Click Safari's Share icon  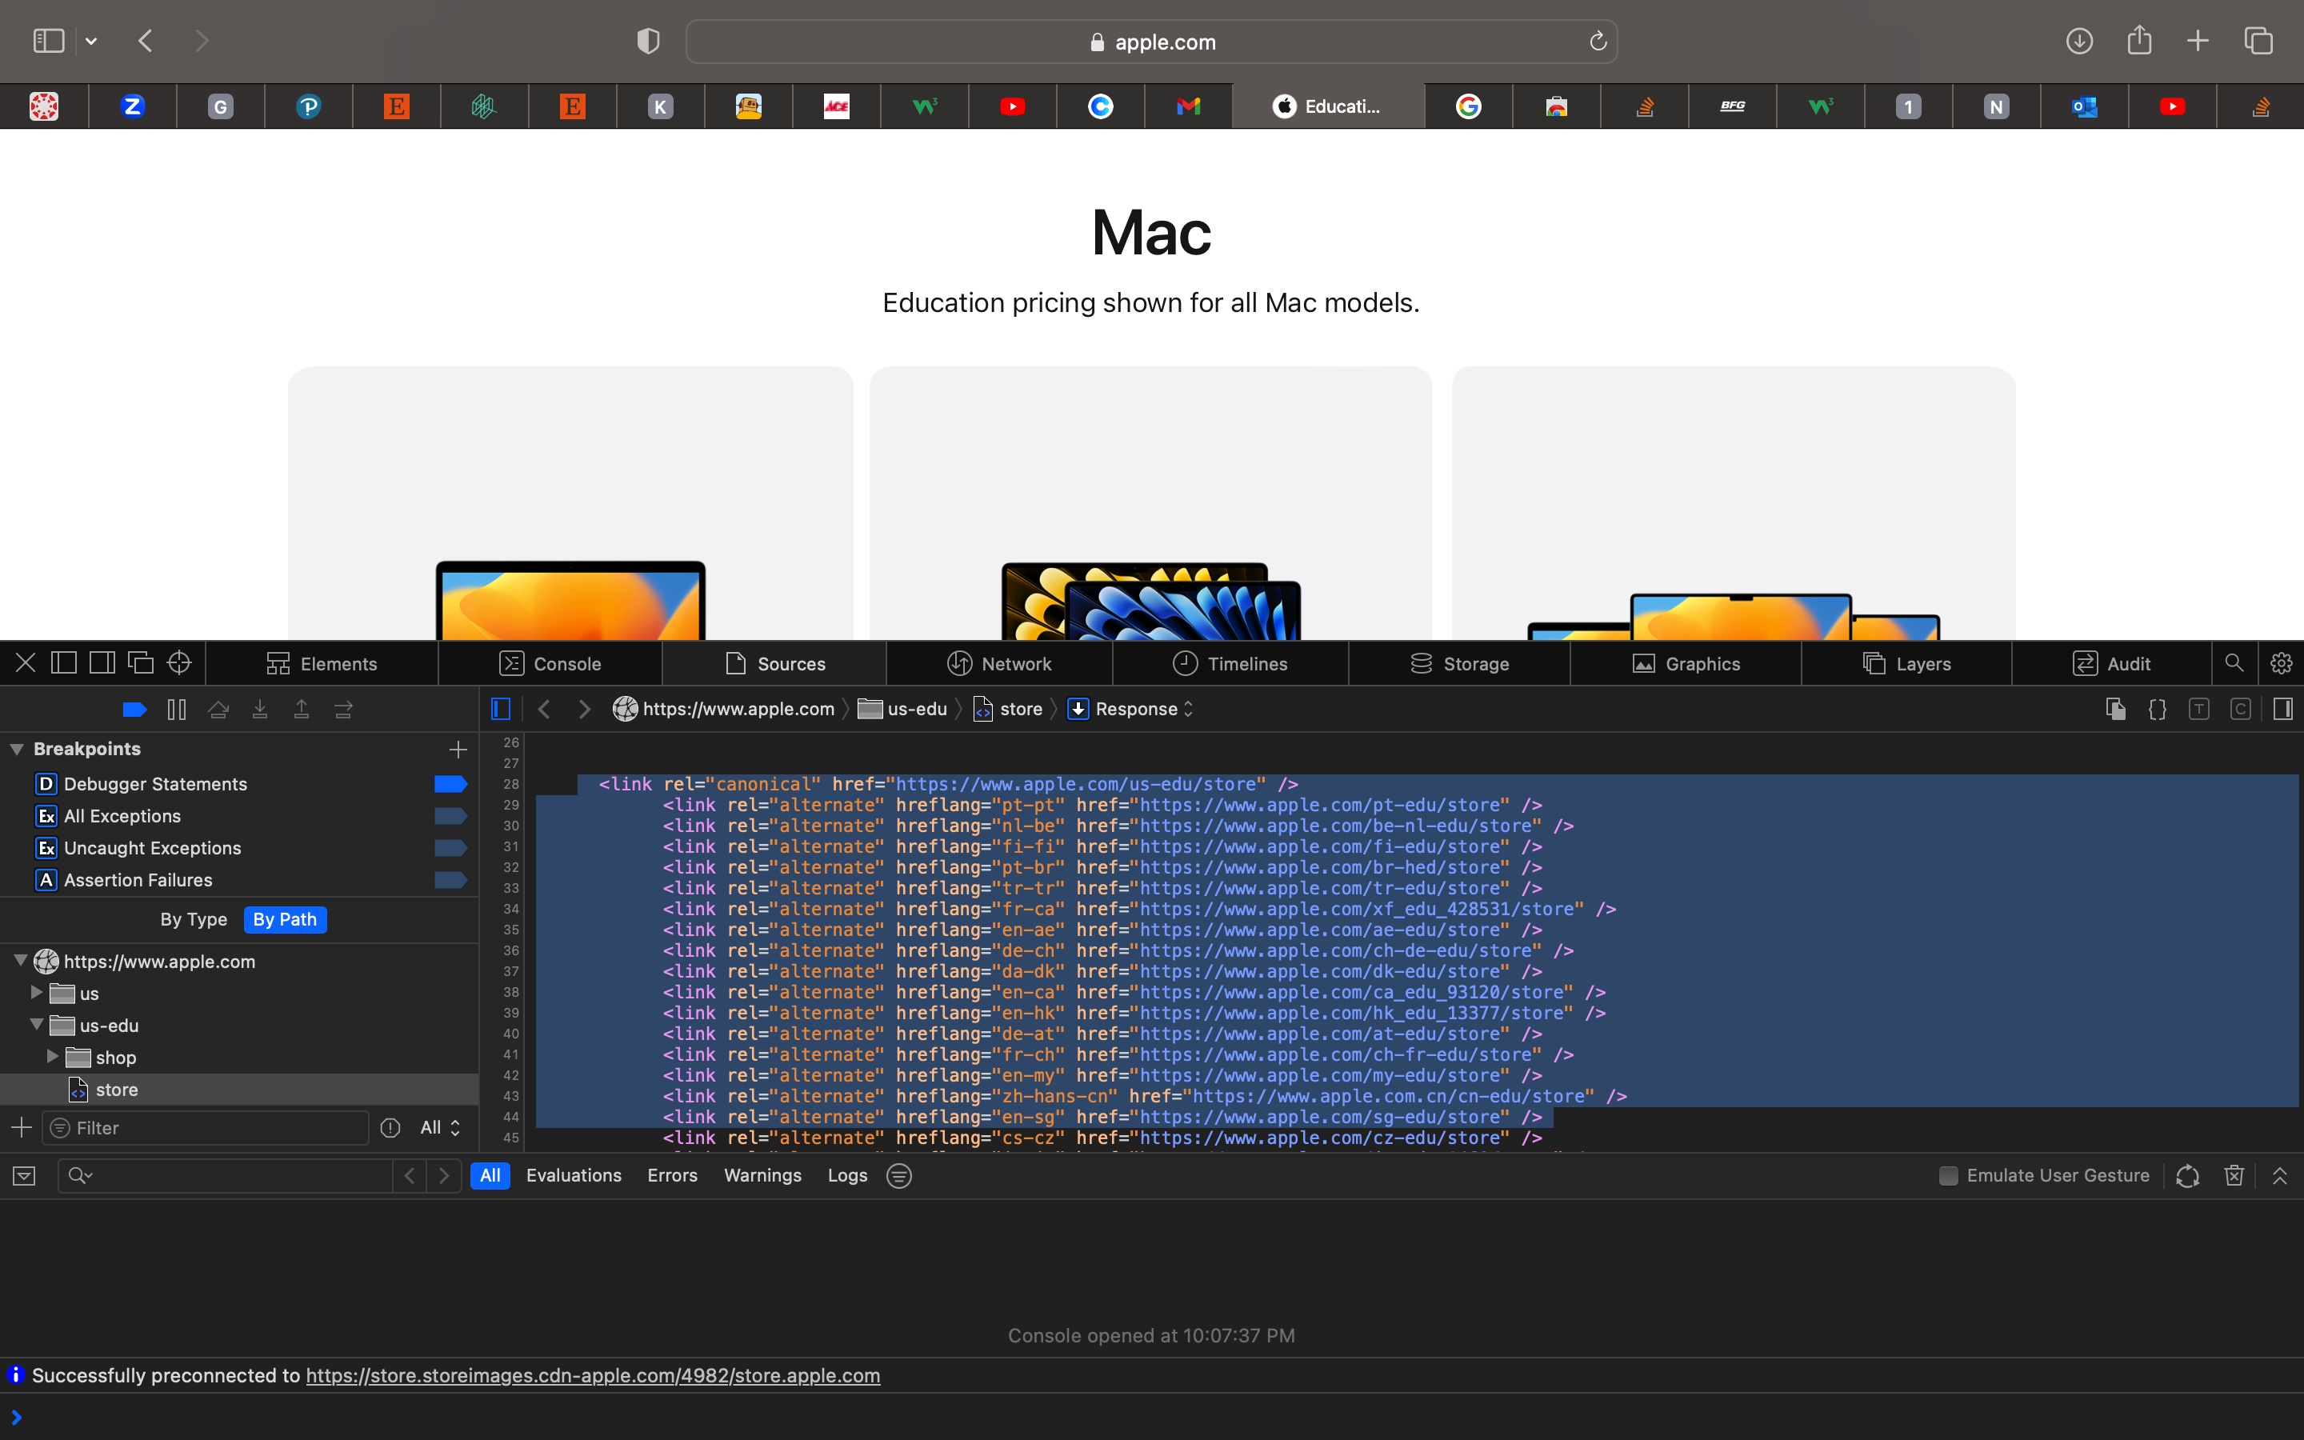[x=2138, y=41]
